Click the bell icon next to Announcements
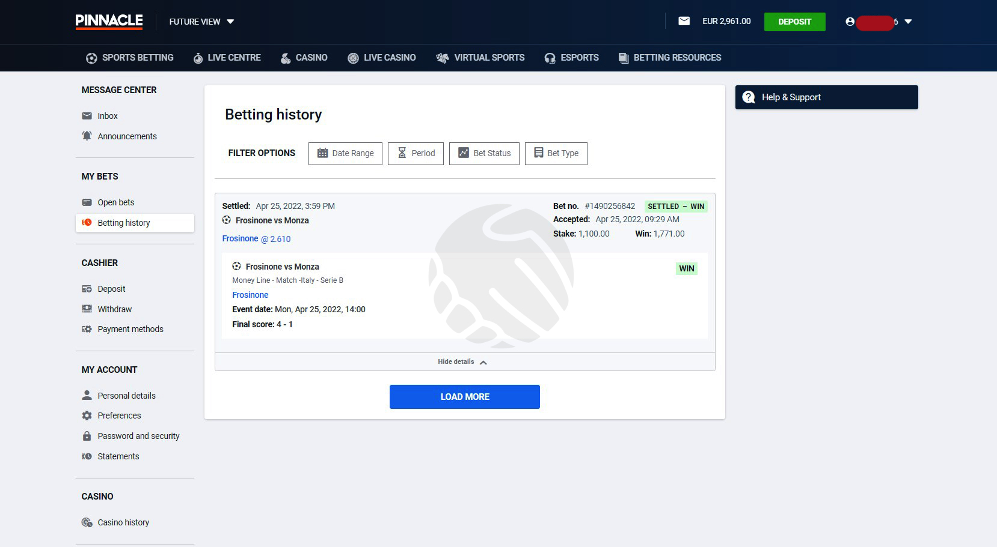Viewport: 997px width, 547px height. tap(87, 136)
